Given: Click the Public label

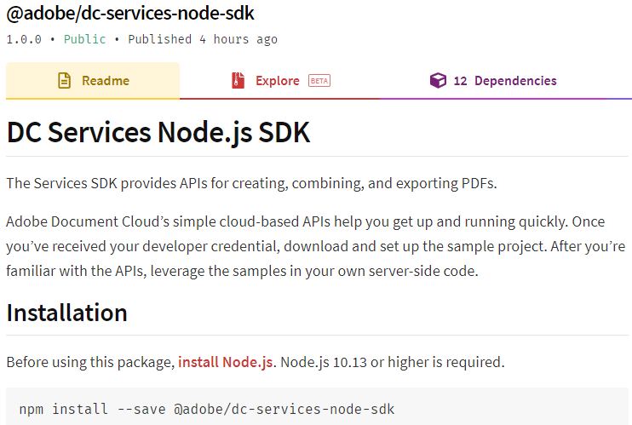Looking at the screenshot, I should point(84,39).
